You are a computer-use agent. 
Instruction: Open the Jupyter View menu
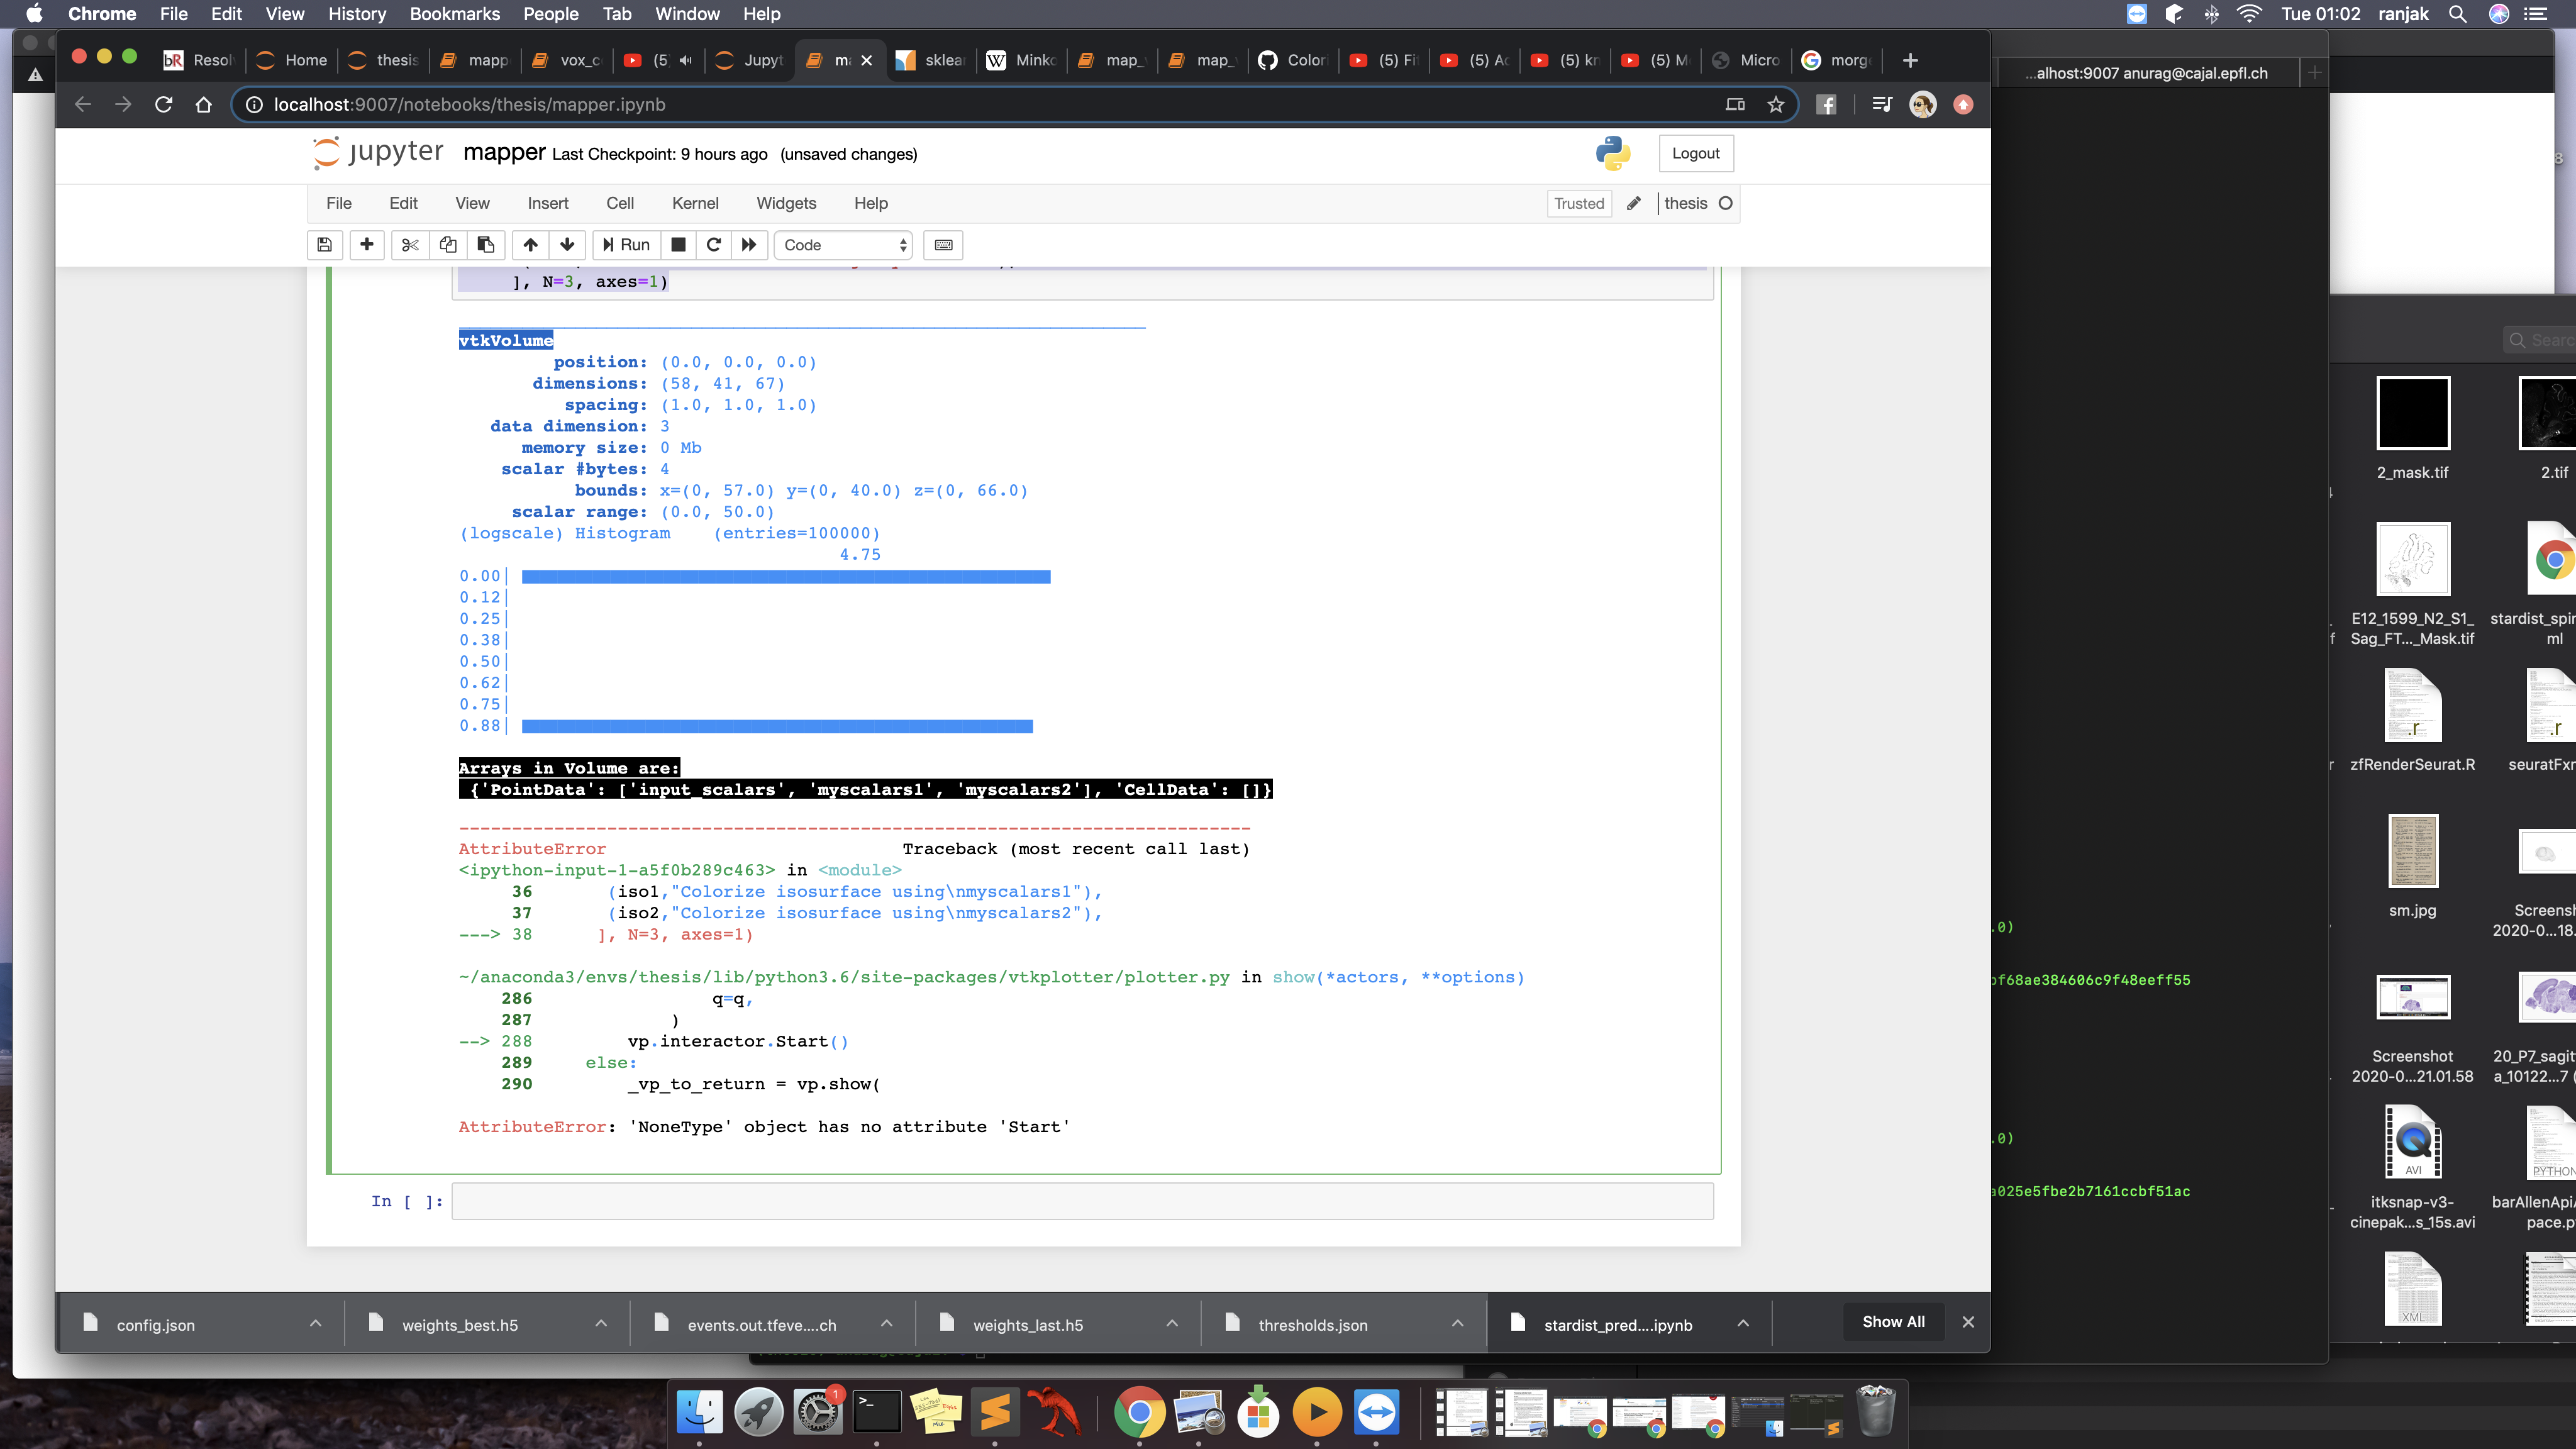[x=472, y=203]
